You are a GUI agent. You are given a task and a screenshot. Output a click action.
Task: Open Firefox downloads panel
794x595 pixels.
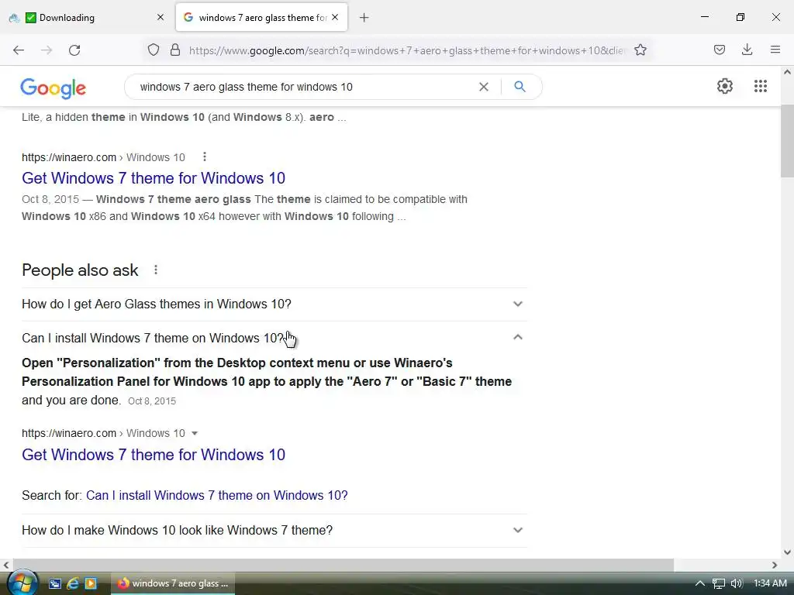pos(747,50)
